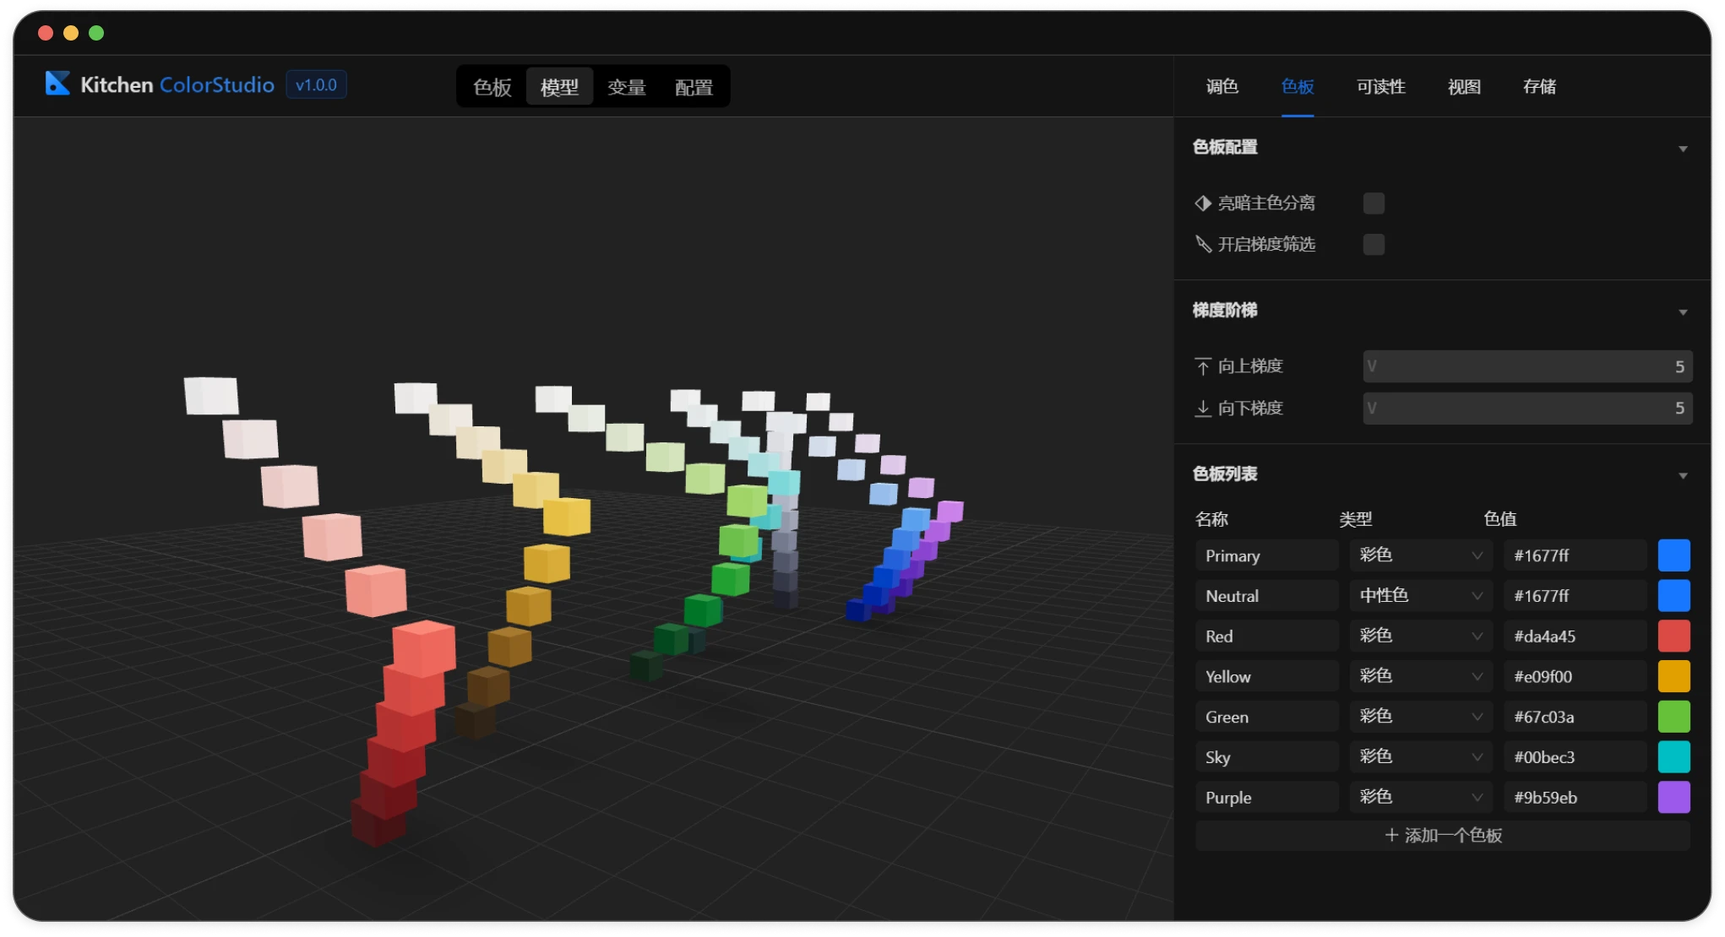Click the Purple color swatch
Image resolution: width=1725 pixels, height=937 pixels.
click(1673, 798)
